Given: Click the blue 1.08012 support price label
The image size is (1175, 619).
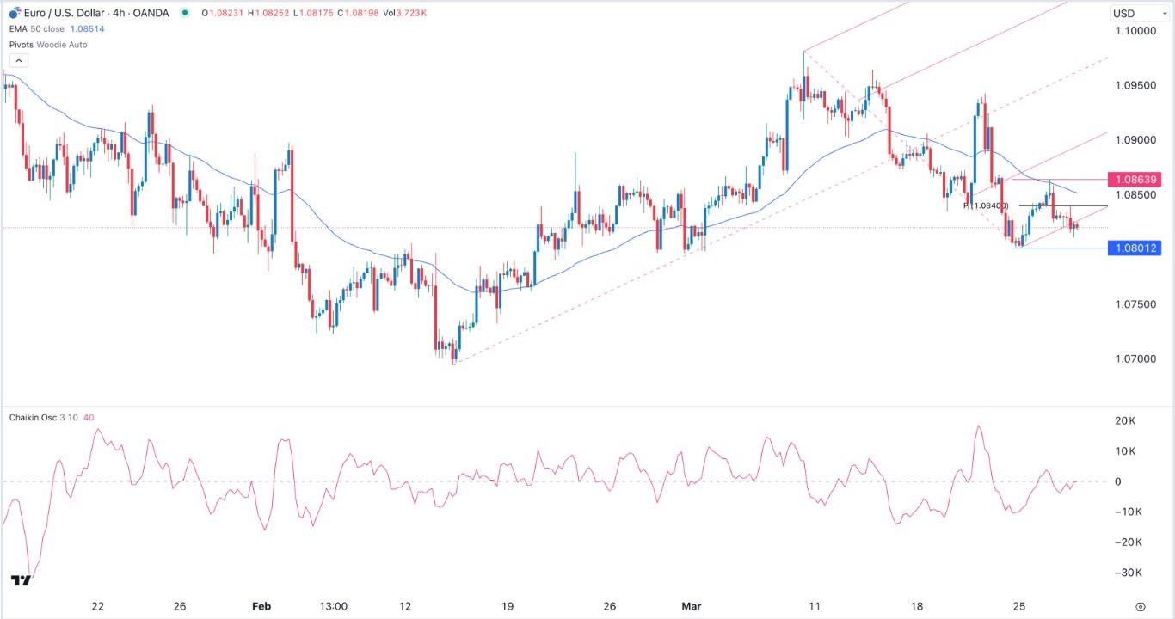Looking at the screenshot, I should [1137, 248].
